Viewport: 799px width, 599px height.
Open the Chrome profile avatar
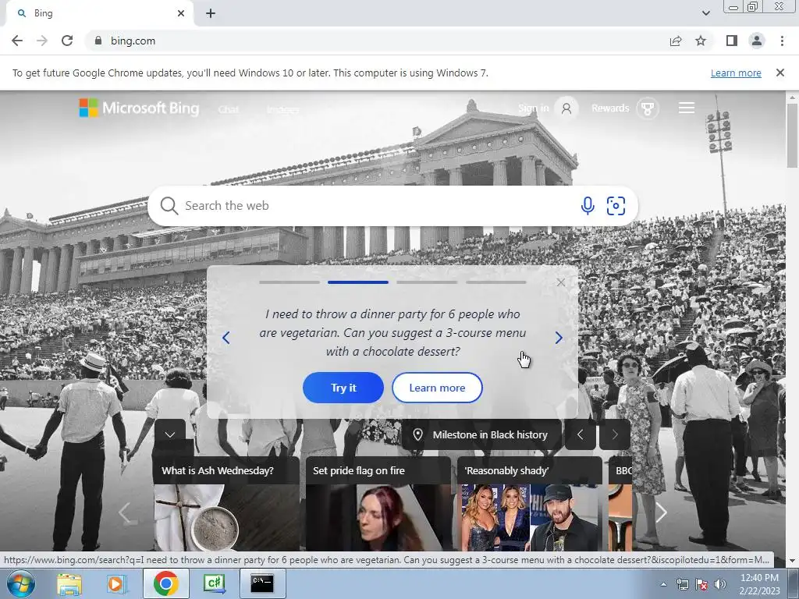757,41
